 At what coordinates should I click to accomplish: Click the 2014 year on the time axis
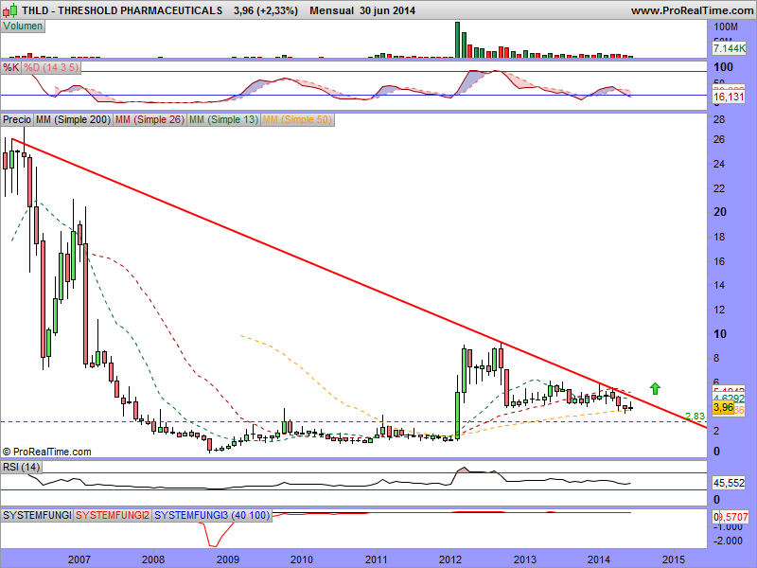(x=599, y=559)
